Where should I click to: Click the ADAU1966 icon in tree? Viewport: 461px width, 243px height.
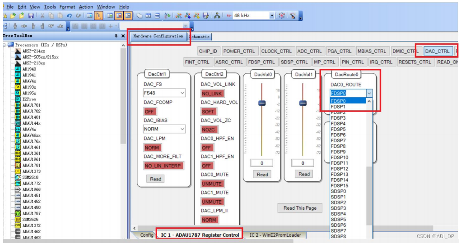[x=18, y=189]
